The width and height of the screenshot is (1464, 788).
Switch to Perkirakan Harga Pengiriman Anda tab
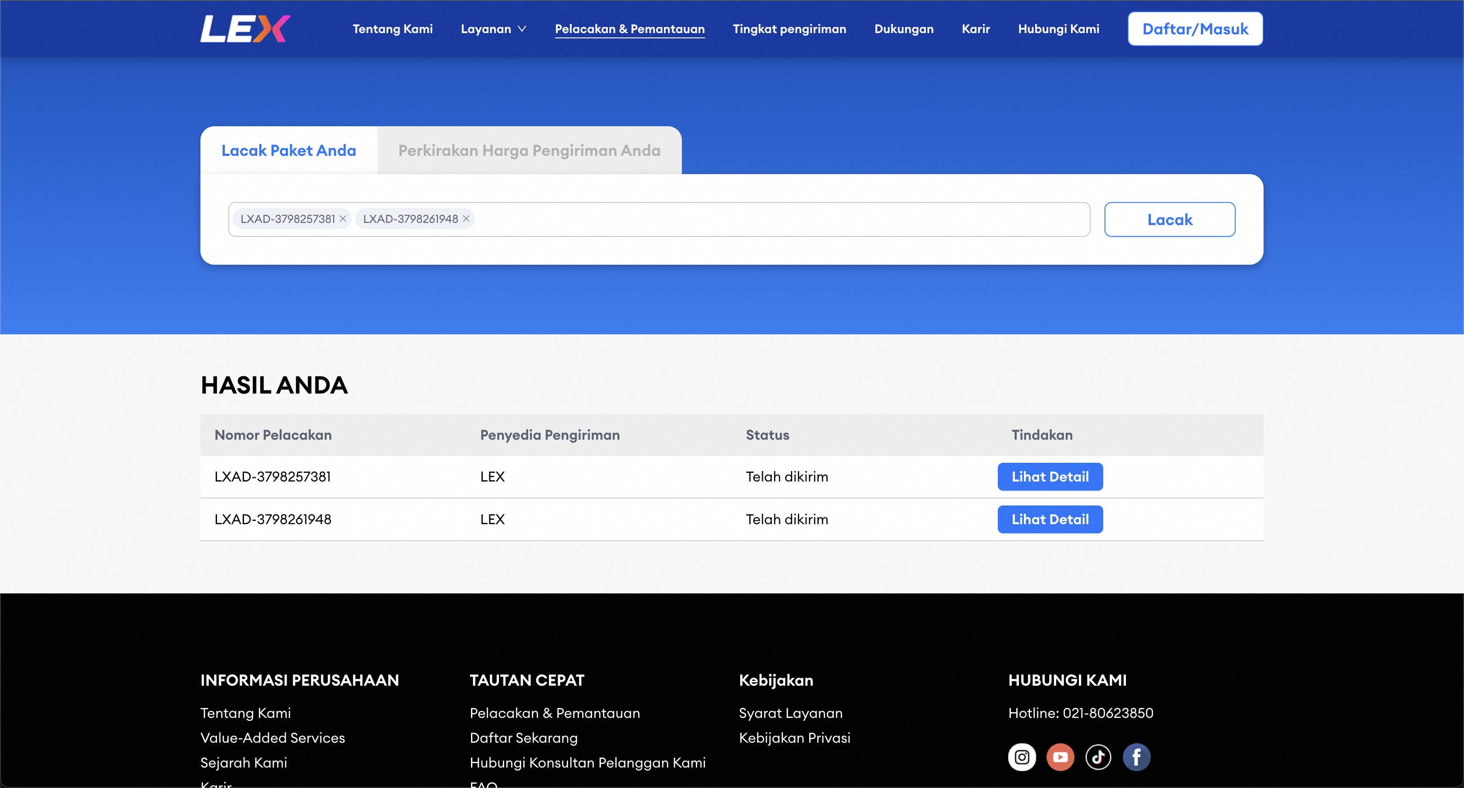[x=529, y=151]
